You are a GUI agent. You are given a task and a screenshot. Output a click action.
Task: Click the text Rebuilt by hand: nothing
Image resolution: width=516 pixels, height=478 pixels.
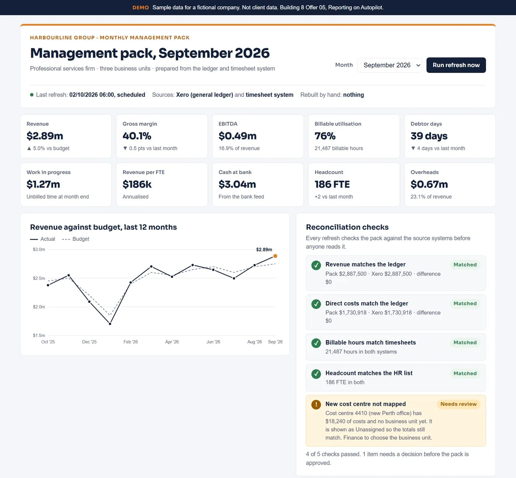[332, 95]
